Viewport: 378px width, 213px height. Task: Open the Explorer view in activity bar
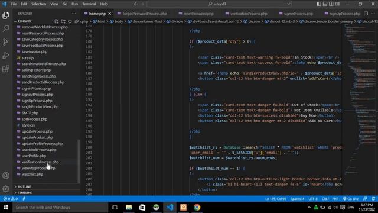coord(6,15)
